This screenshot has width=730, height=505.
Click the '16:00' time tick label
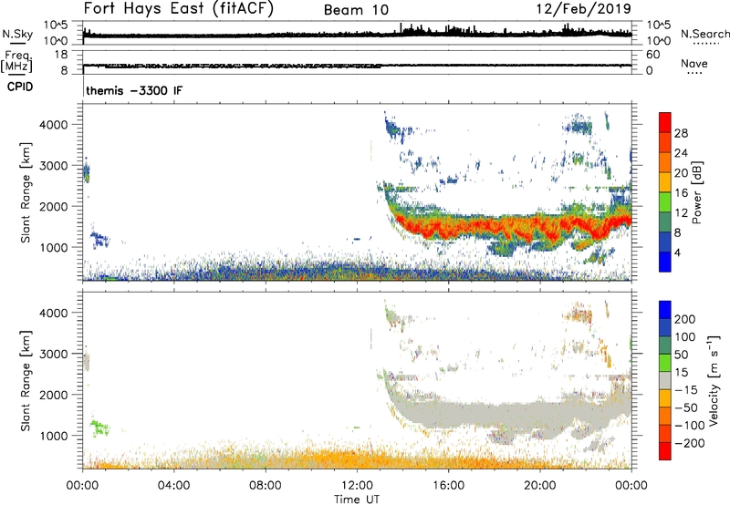448,486
